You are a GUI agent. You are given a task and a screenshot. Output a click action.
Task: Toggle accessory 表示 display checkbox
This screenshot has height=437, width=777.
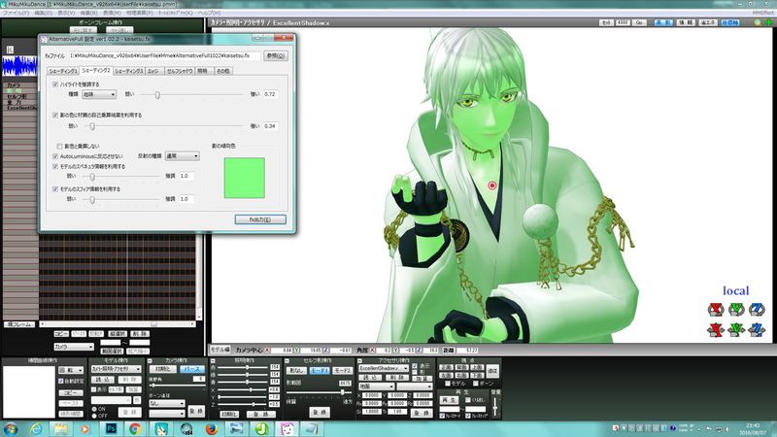pos(415,366)
